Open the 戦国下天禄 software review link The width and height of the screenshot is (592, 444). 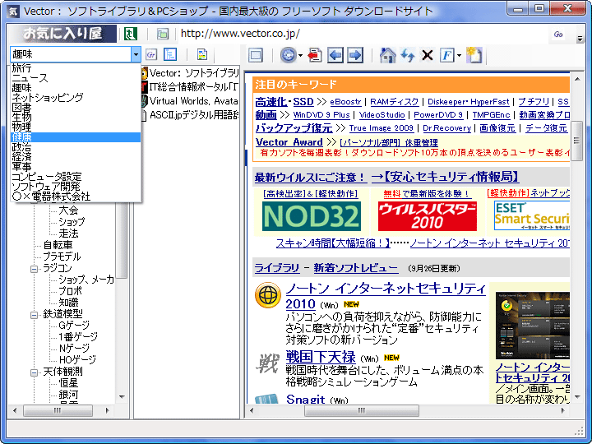point(321,356)
